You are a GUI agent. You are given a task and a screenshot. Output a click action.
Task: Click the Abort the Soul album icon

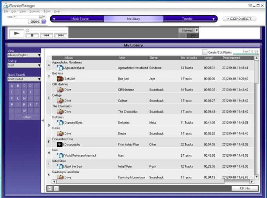[60, 166]
